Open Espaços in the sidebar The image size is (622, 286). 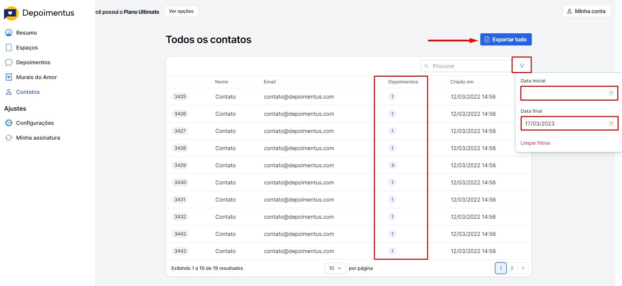(27, 47)
